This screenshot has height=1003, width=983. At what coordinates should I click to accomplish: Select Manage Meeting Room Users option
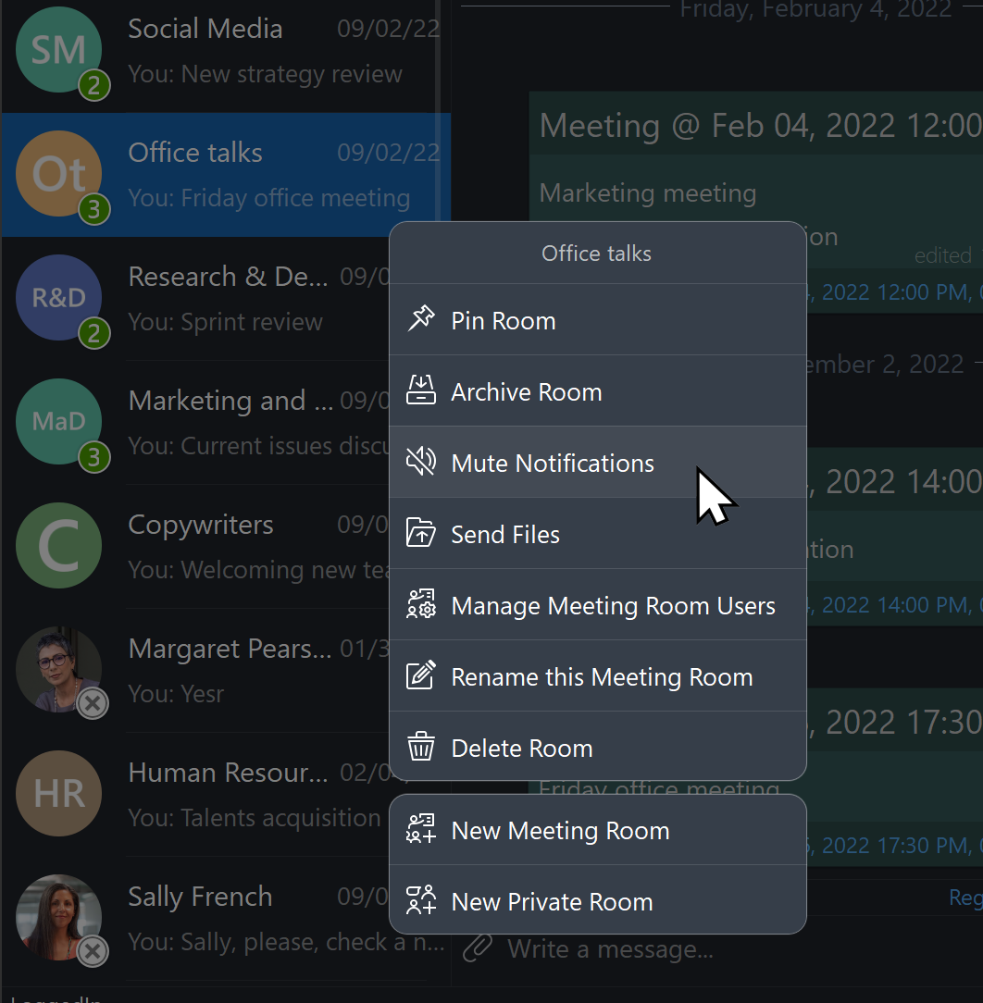tap(598, 604)
